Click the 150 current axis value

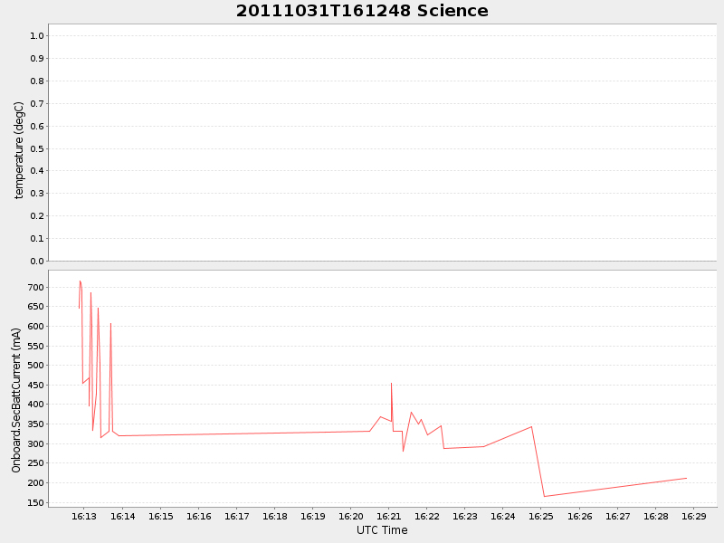(x=35, y=503)
